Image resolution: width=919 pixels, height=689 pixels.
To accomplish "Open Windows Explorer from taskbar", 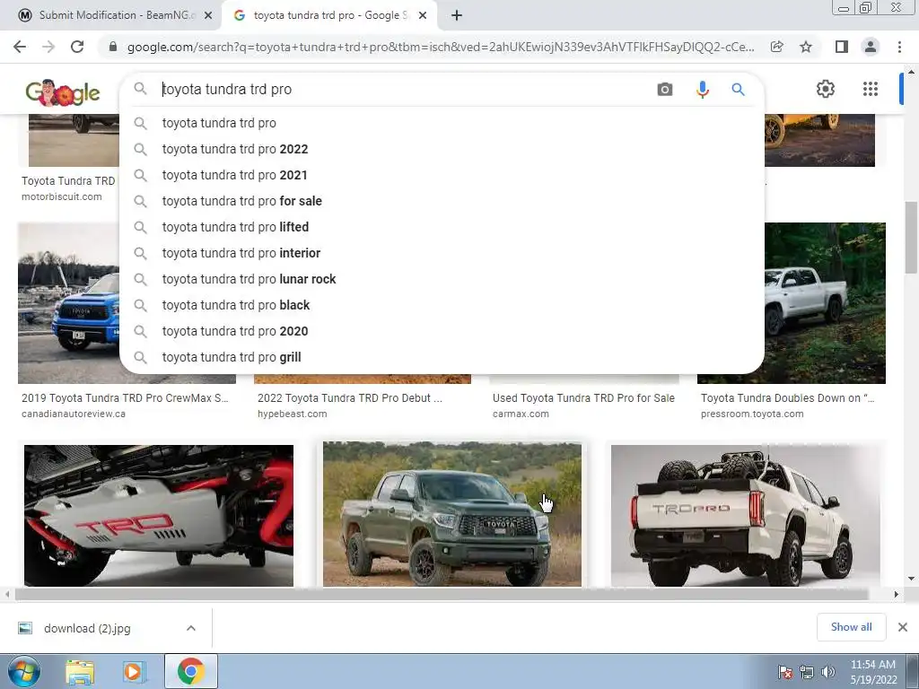I will tap(80, 672).
